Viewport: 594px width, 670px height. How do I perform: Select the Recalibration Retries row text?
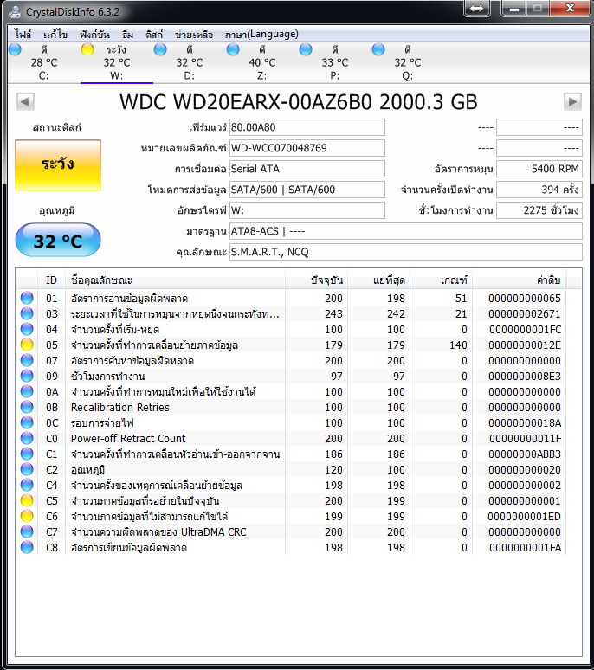[120, 407]
